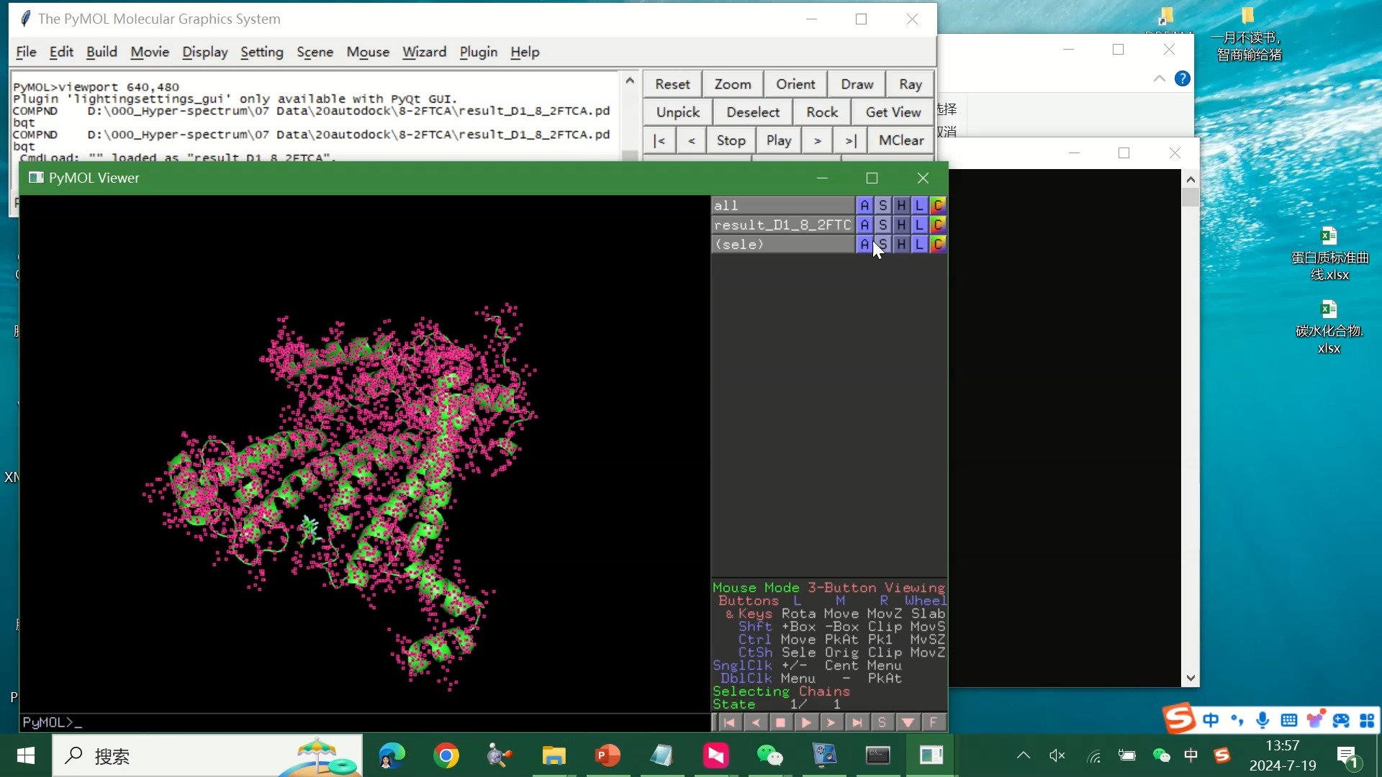Screen dimensions: 1382x777
Task: Click the Zoom button in toolbar
Action: [x=732, y=84]
